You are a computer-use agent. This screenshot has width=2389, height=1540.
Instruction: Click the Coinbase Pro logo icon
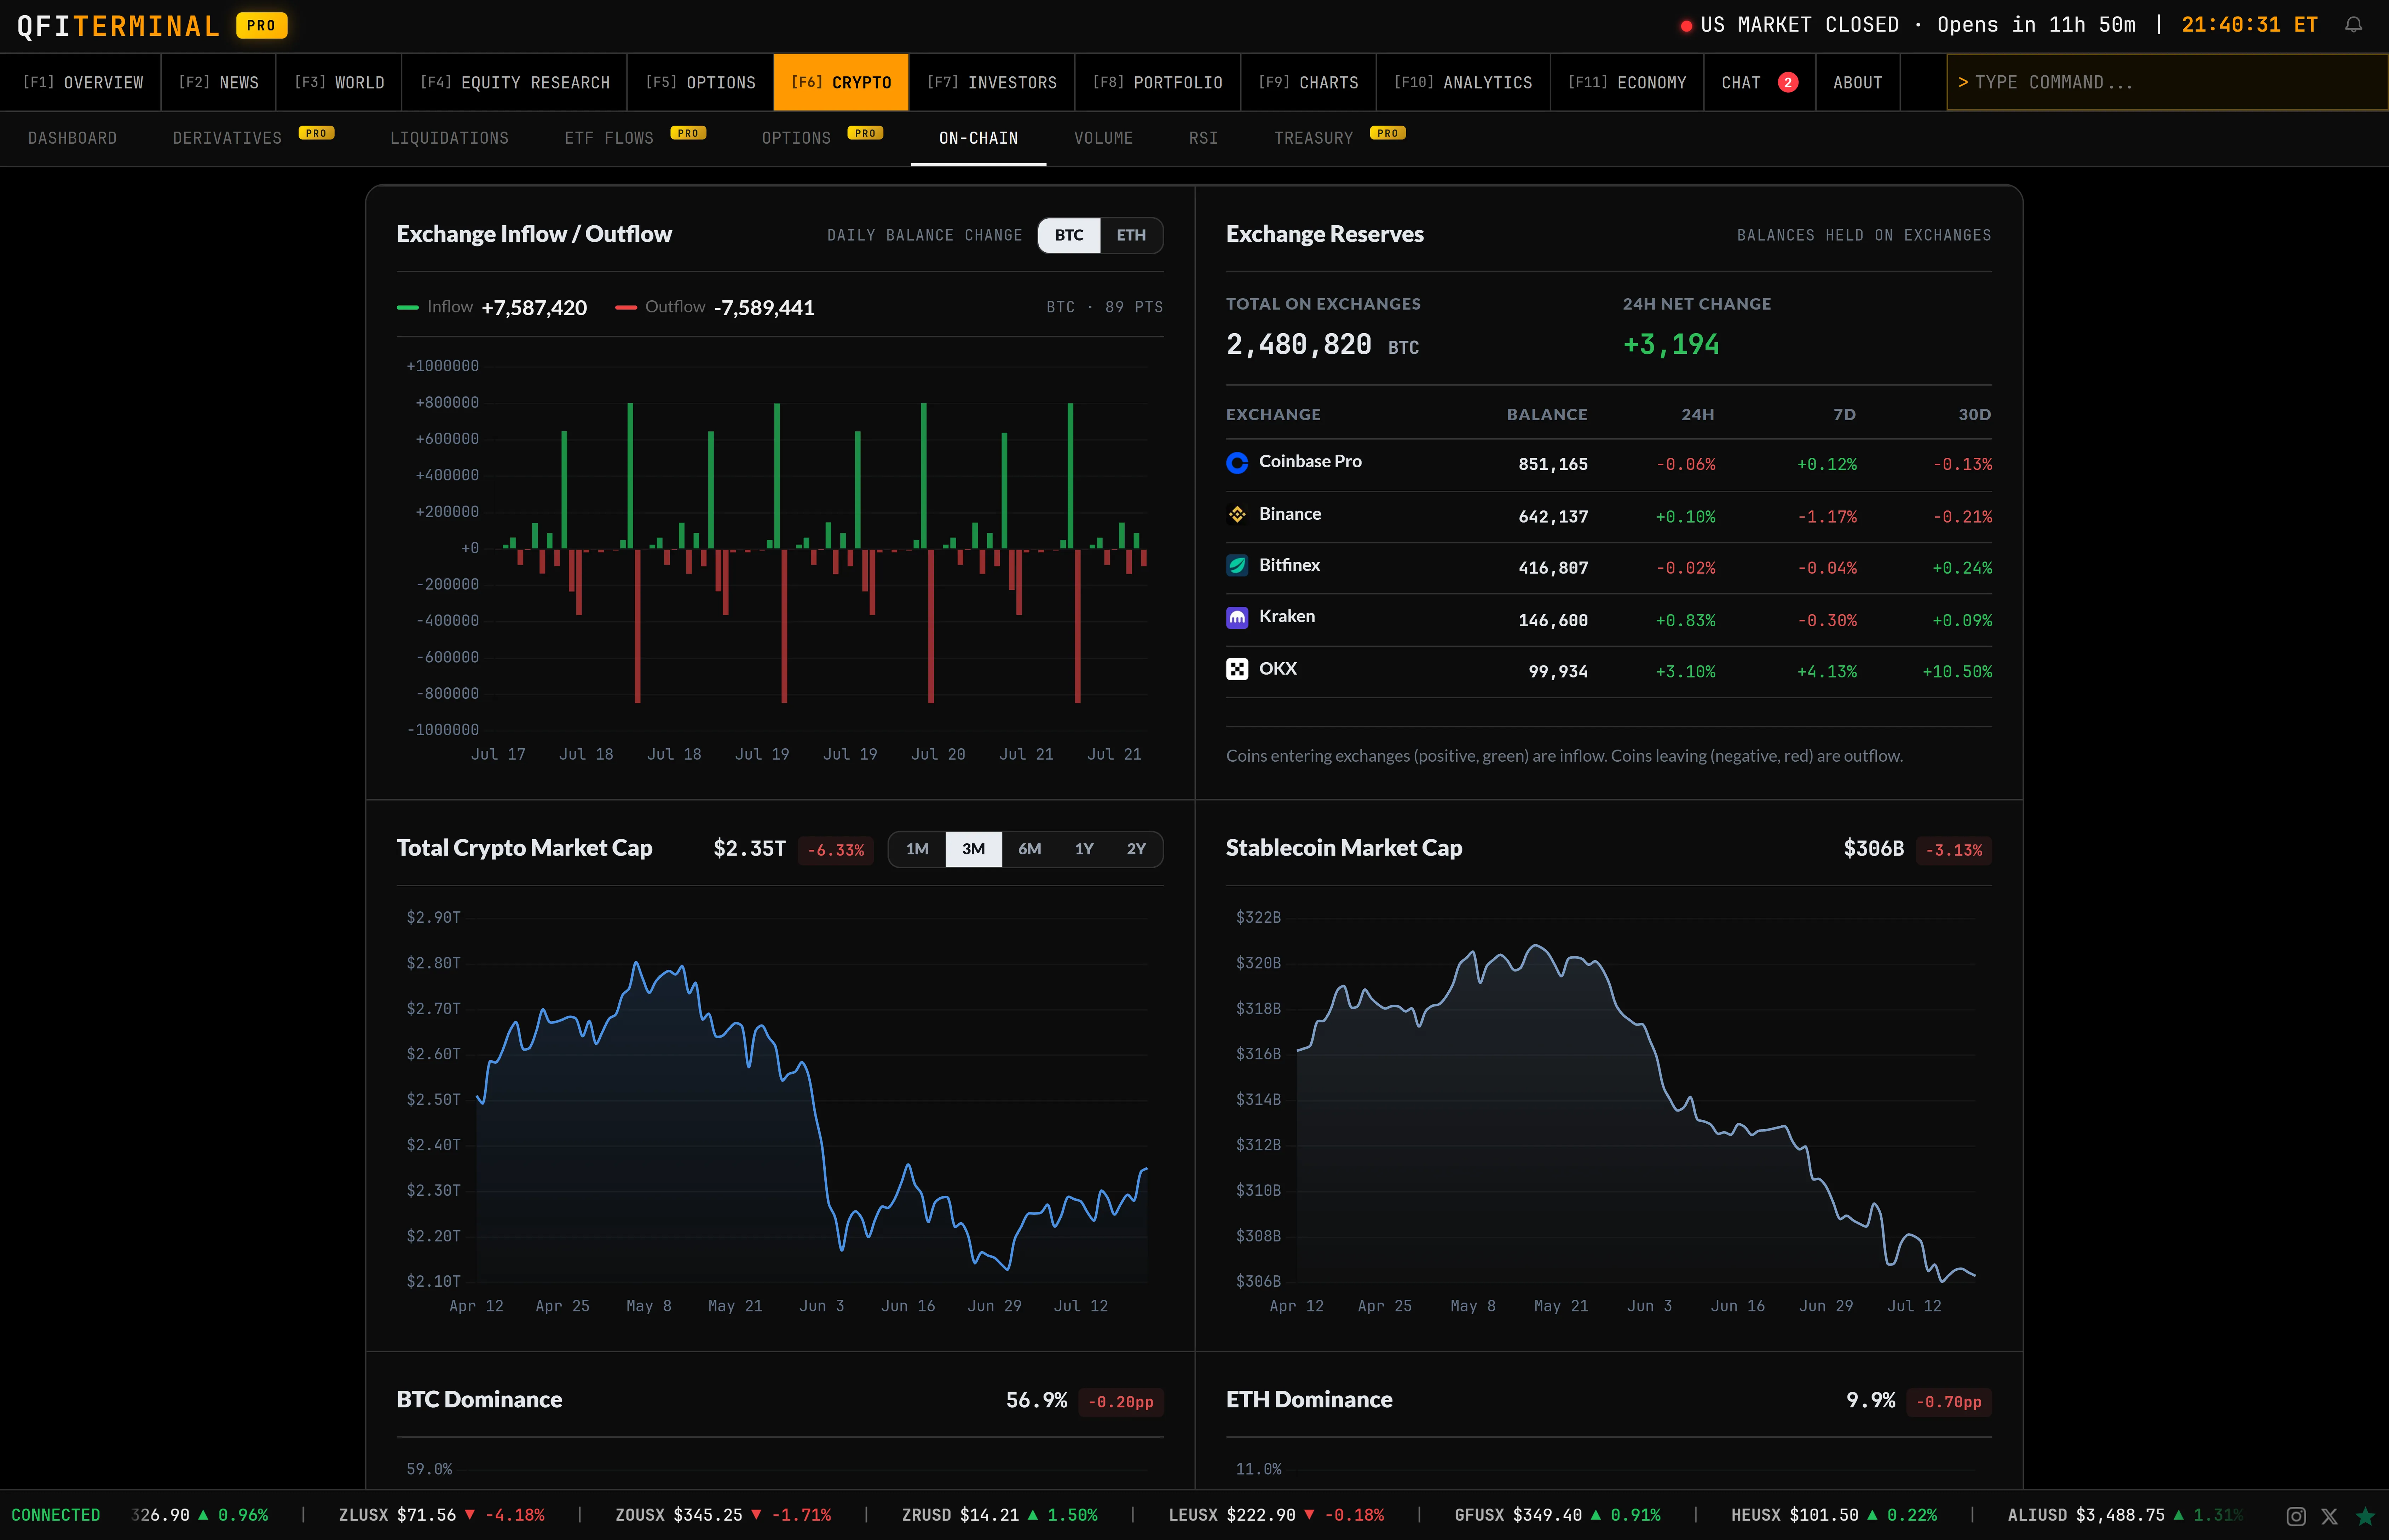click(x=1237, y=463)
